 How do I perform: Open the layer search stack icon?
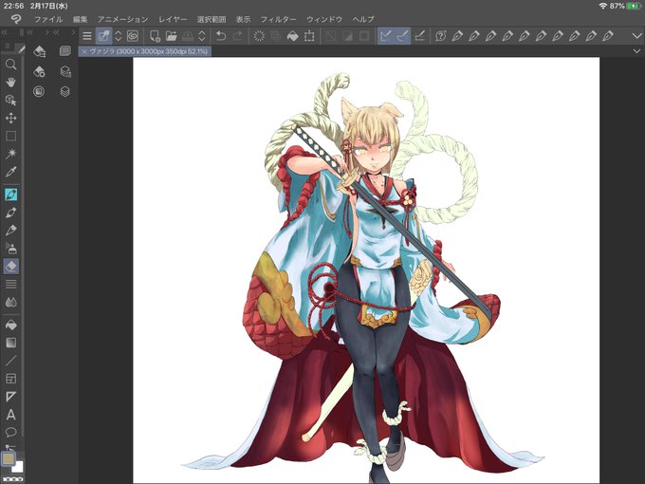[65, 71]
